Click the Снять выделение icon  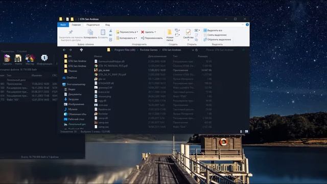click(x=205, y=35)
